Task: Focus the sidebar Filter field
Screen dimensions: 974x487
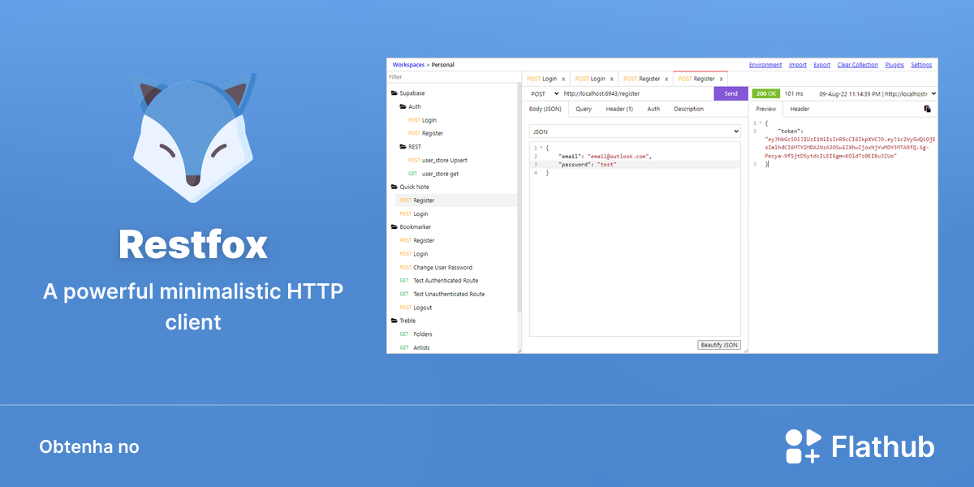Action: [x=452, y=77]
